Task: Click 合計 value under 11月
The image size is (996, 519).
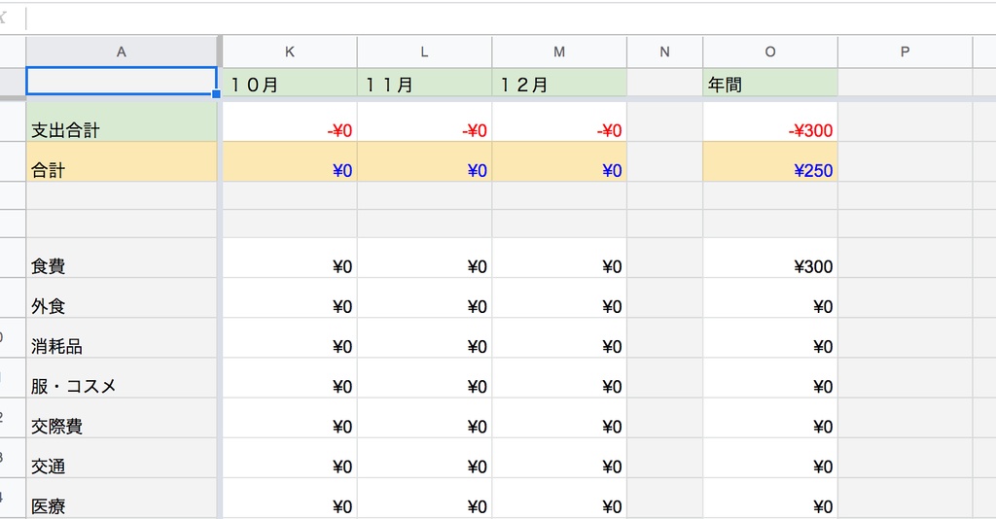Action: click(x=424, y=161)
